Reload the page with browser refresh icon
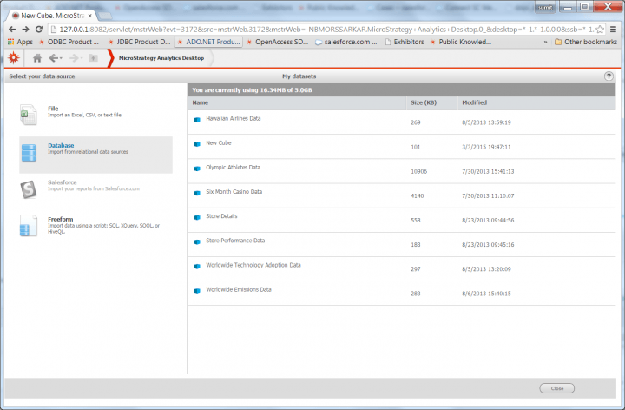This screenshot has width=625, height=410. pyautogui.click(x=39, y=29)
